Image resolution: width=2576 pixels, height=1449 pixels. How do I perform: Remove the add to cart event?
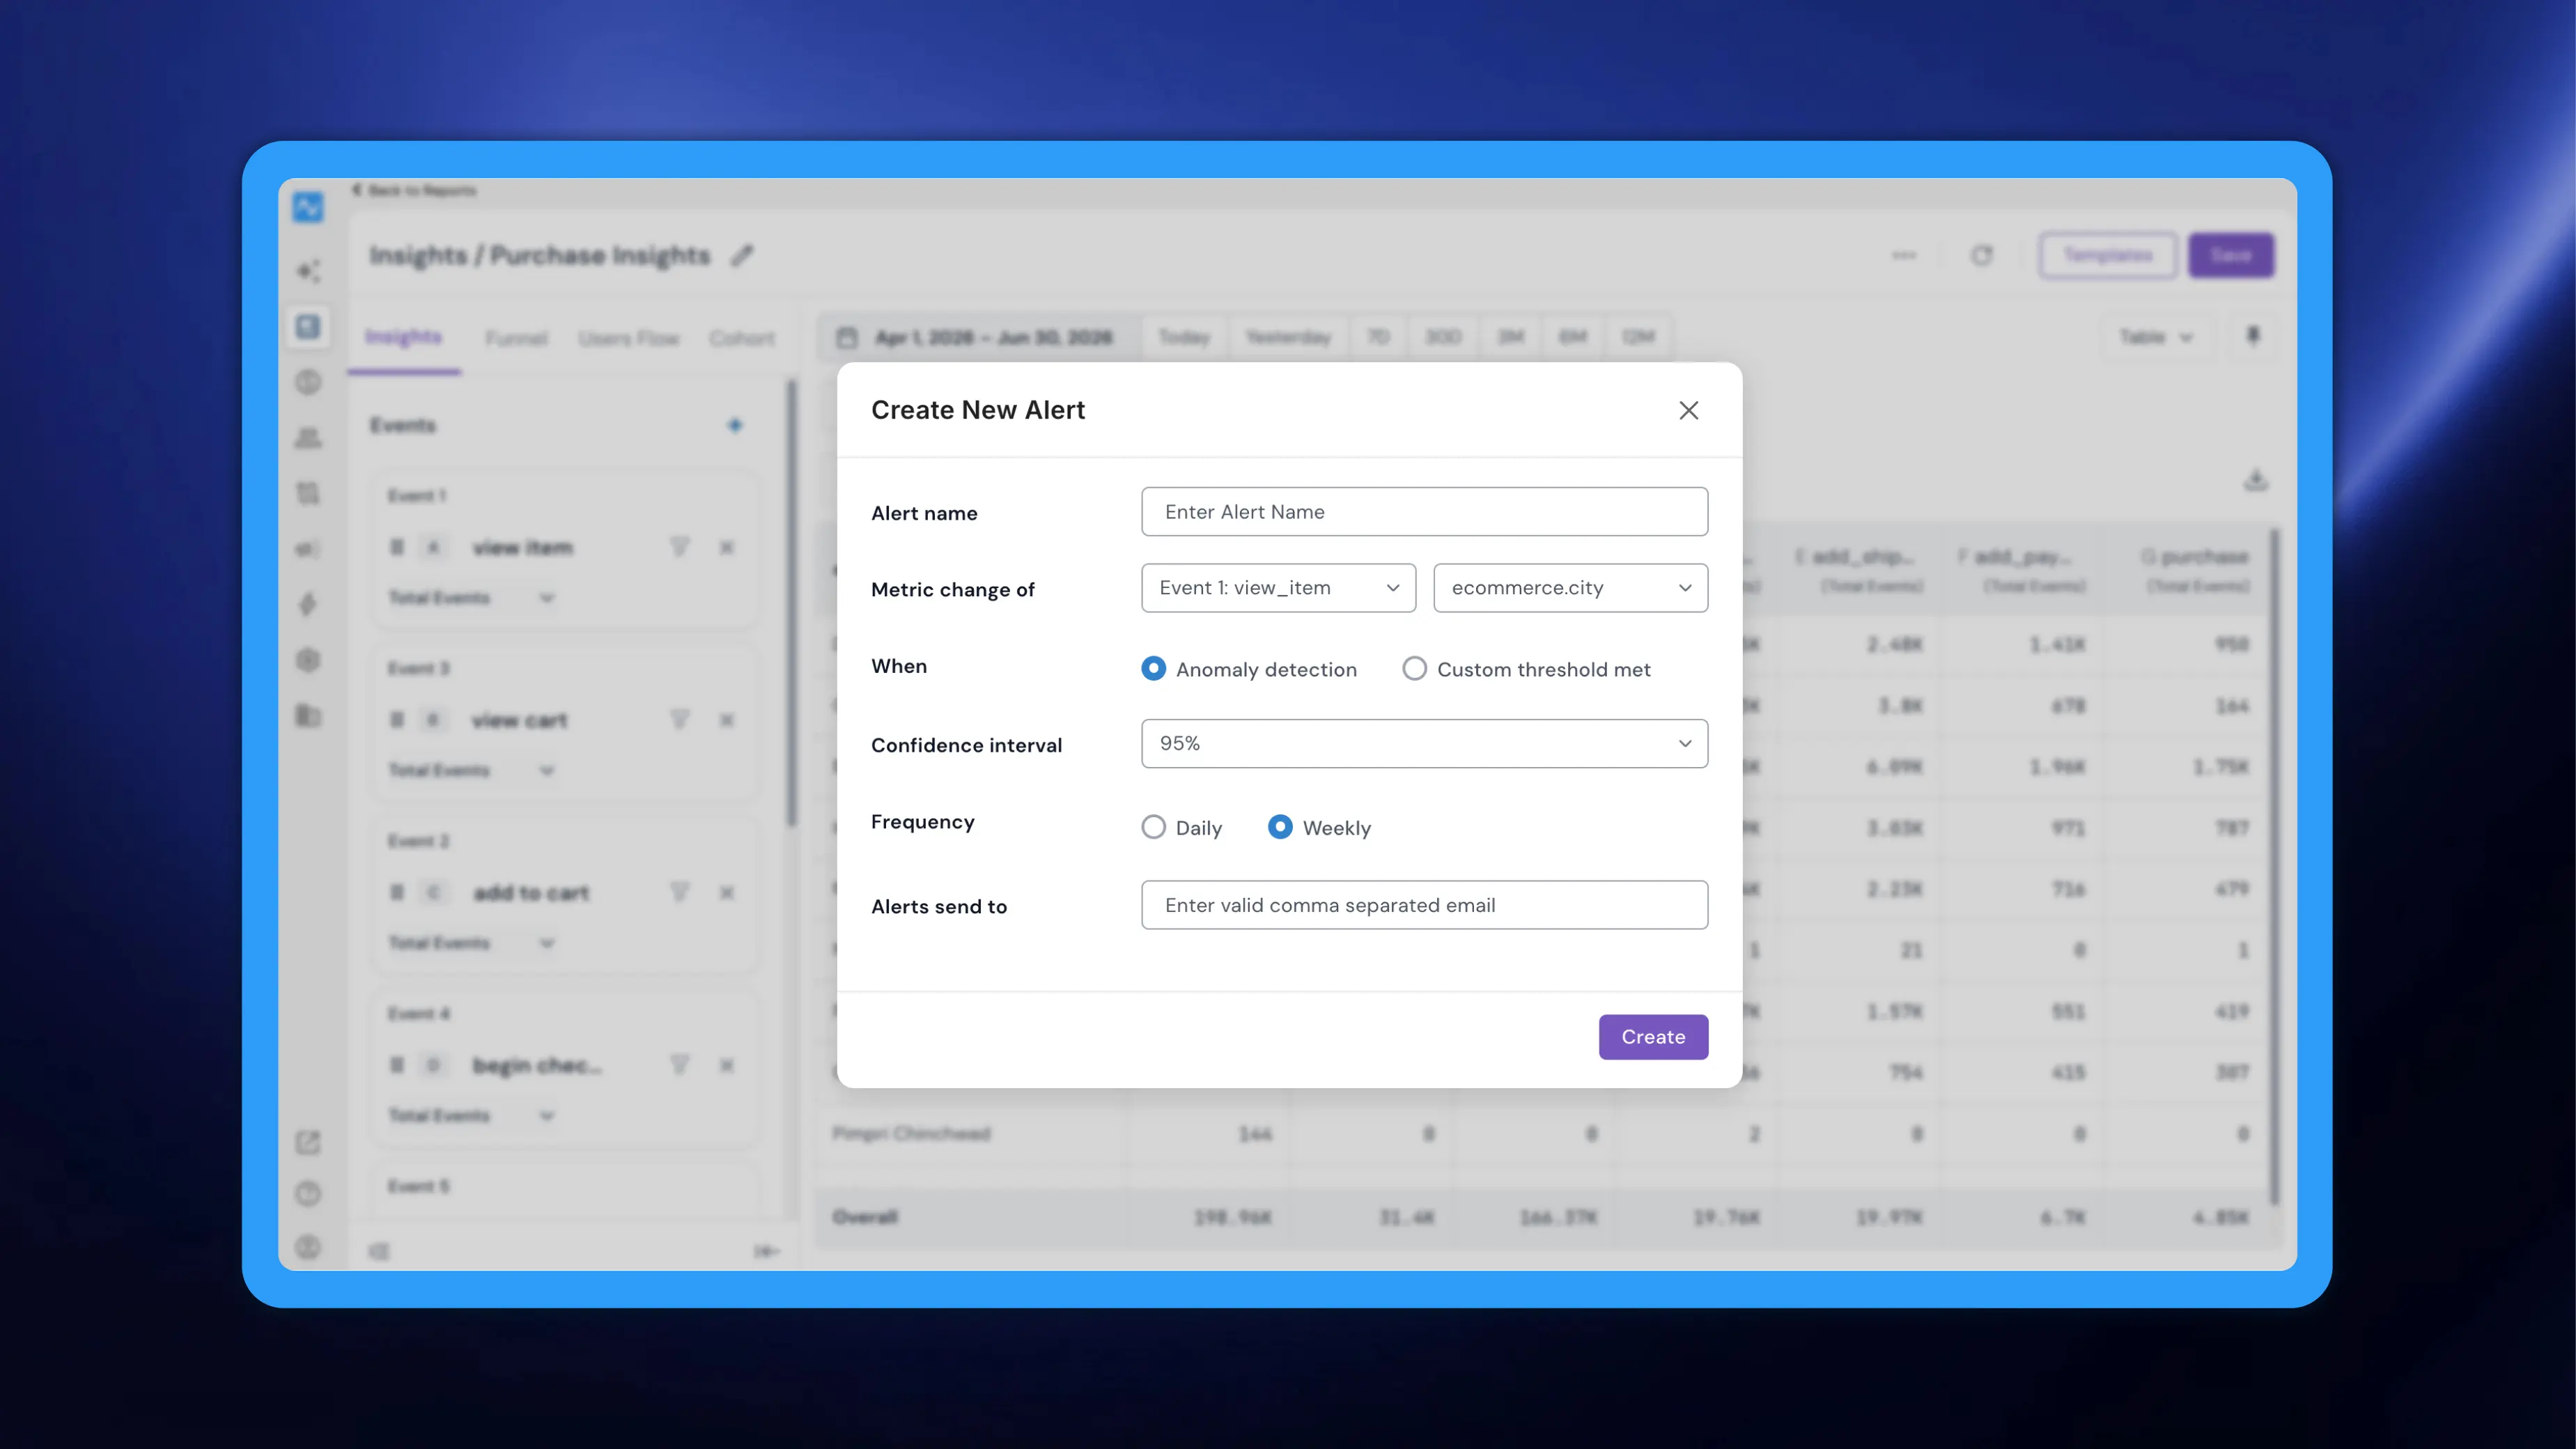tap(727, 892)
